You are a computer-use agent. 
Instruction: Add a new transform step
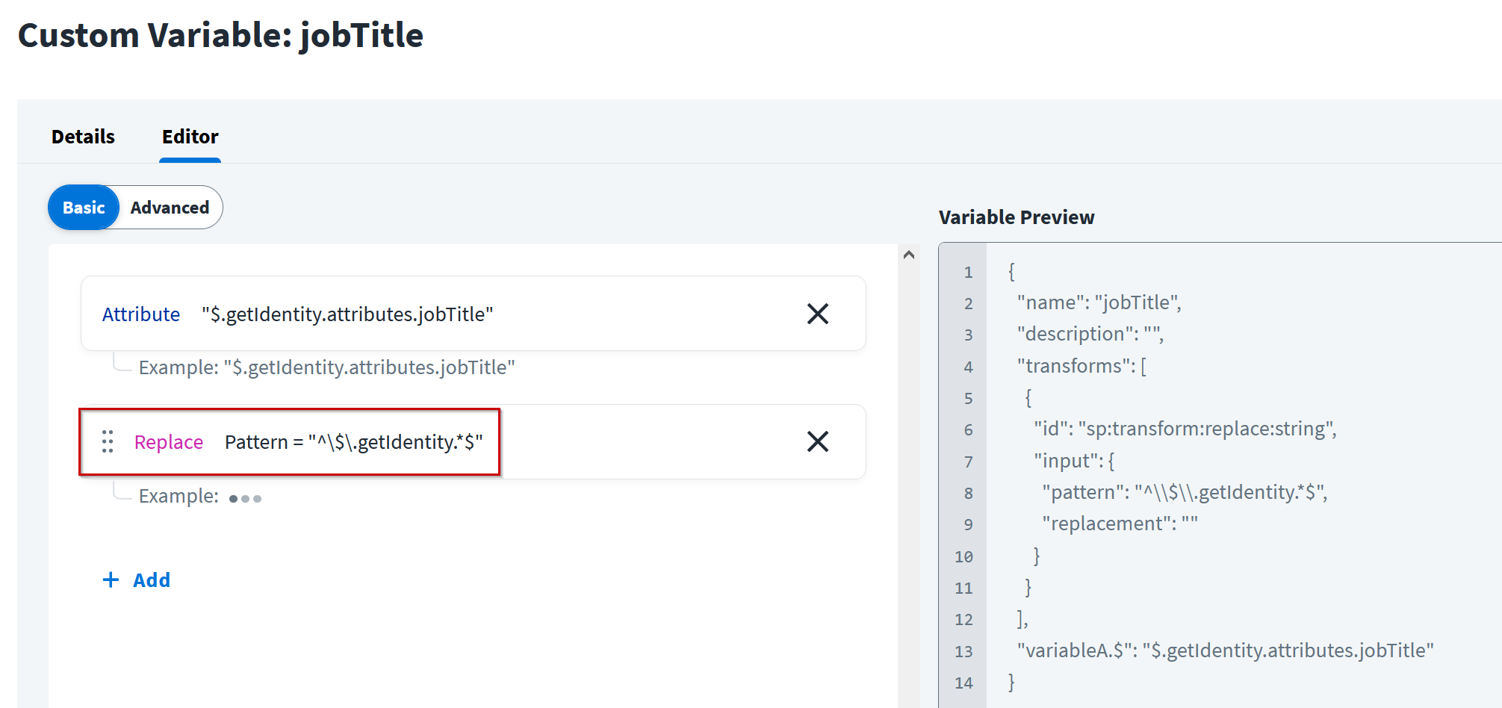(x=151, y=580)
